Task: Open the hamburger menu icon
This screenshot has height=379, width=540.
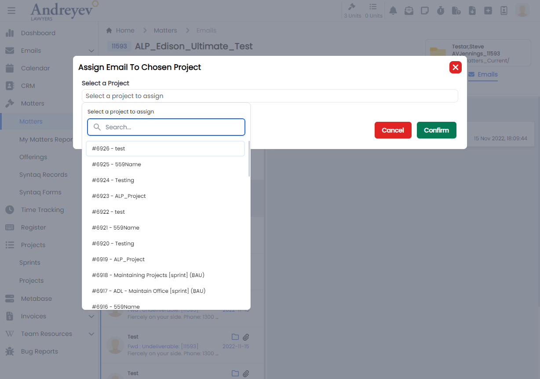Action: (x=11, y=11)
